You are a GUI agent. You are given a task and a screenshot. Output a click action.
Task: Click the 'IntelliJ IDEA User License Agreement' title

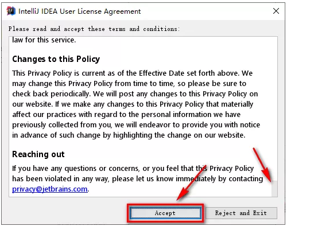pos(79,11)
